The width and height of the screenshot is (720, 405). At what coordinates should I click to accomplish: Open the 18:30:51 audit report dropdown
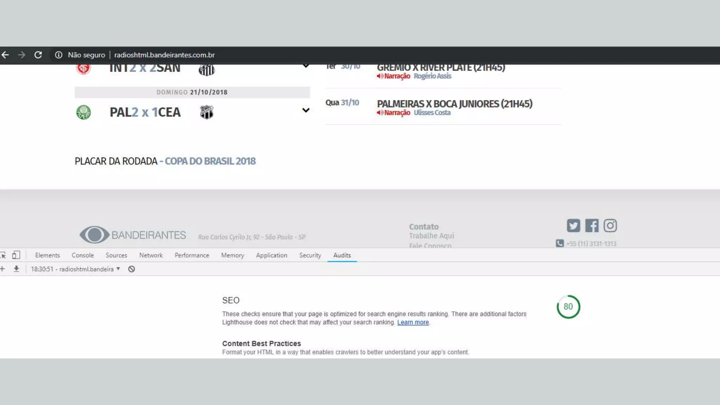pyautogui.click(x=75, y=269)
